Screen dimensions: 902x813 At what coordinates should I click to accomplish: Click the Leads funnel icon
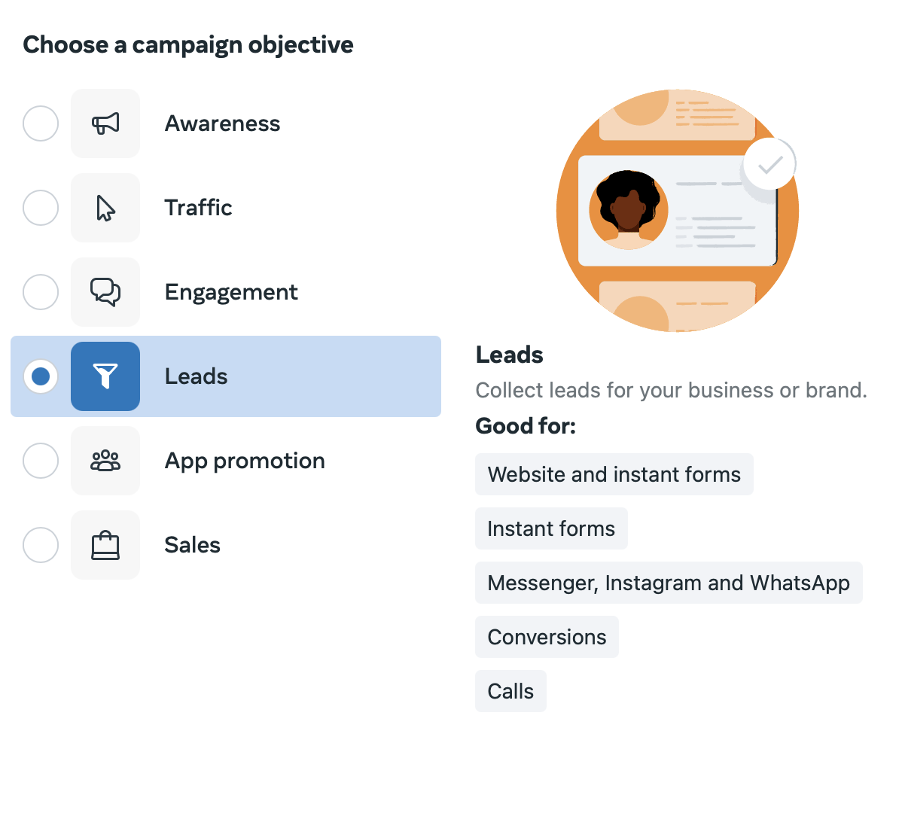tap(105, 376)
